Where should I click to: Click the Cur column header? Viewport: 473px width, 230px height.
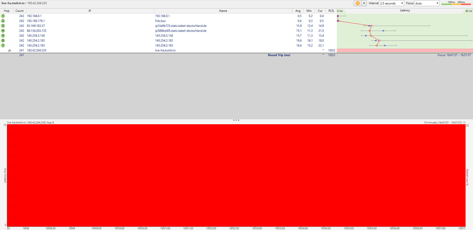(x=320, y=11)
